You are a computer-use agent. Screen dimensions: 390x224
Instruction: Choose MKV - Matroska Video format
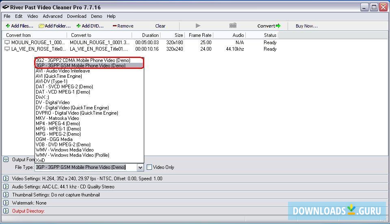click(x=89, y=118)
